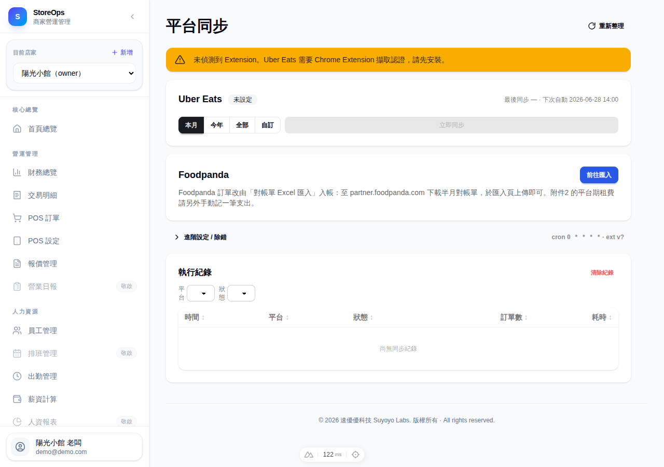Viewport: 664px width, 467px height.
Task: Open the 陽光小館 (owner) store selector
Action: [74, 73]
